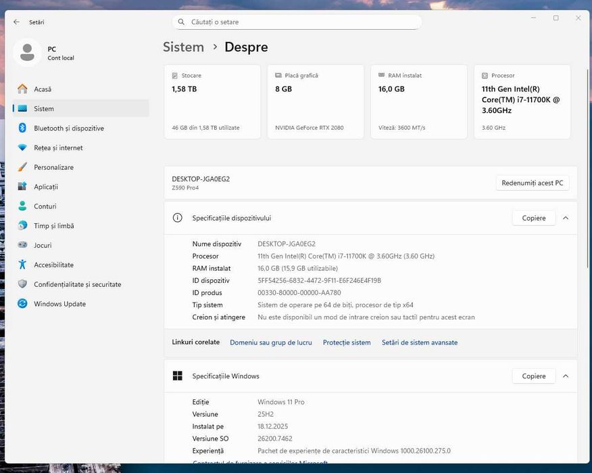This screenshot has width=592, height=473.
Task: Collapse the Specificațiile dispozitivului section chevron
Action: click(x=566, y=218)
